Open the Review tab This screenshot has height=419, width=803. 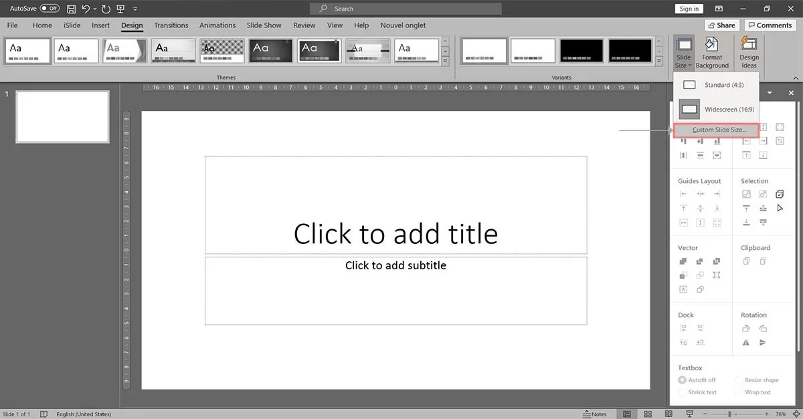point(304,25)
